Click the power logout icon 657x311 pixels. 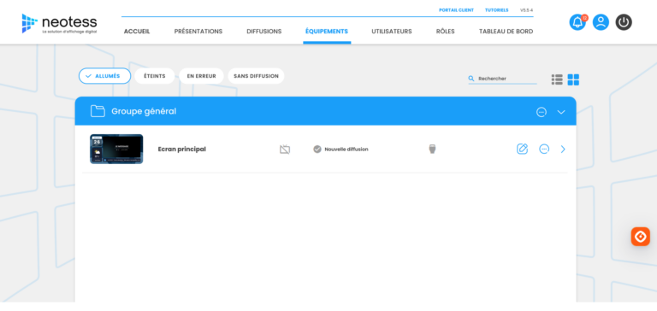(x=624, y=22)
